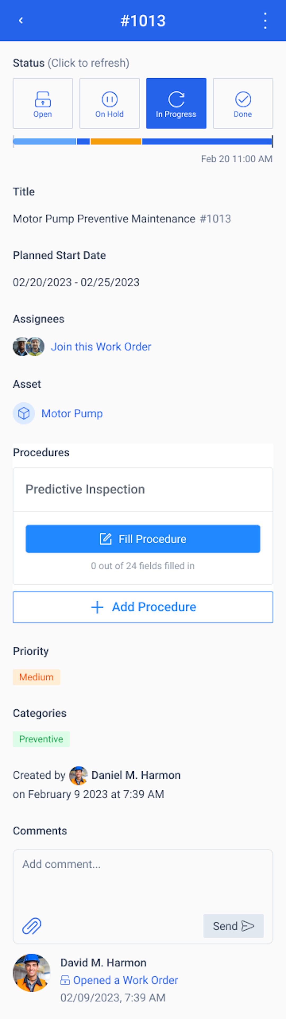Open the three-dot overflow menu

265,21
